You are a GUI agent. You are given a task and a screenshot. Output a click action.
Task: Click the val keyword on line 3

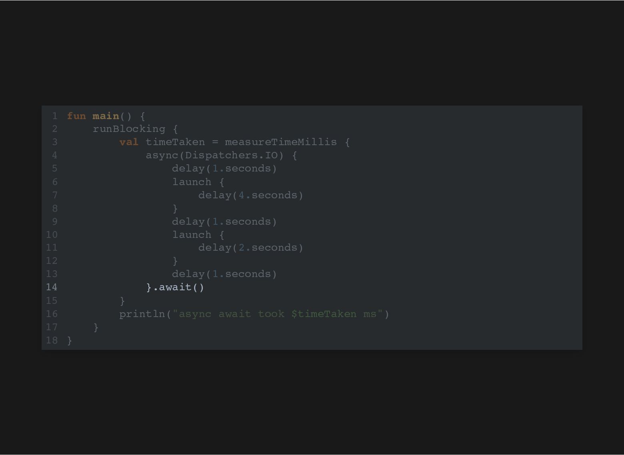(x=129, y=142)
